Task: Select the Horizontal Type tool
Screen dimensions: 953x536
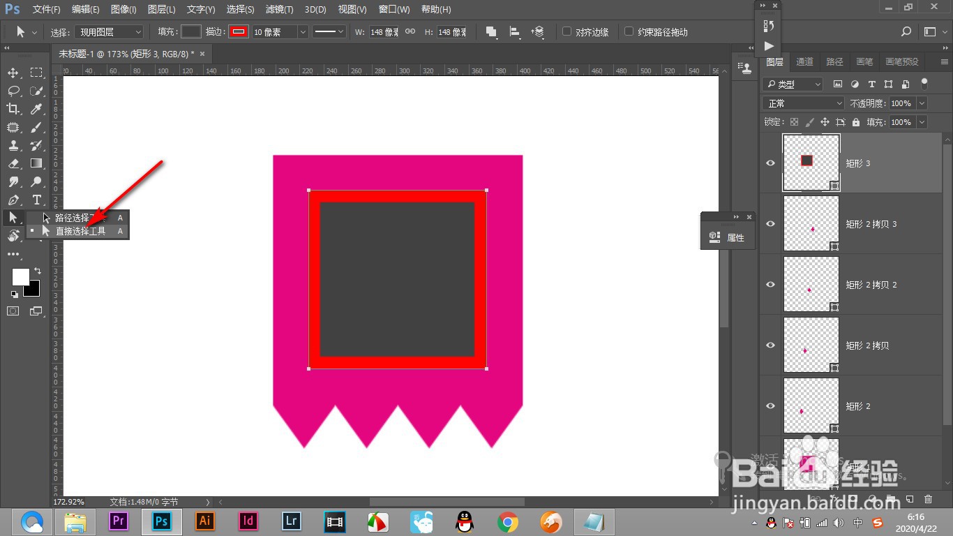Action: click(x=36, y=200)
